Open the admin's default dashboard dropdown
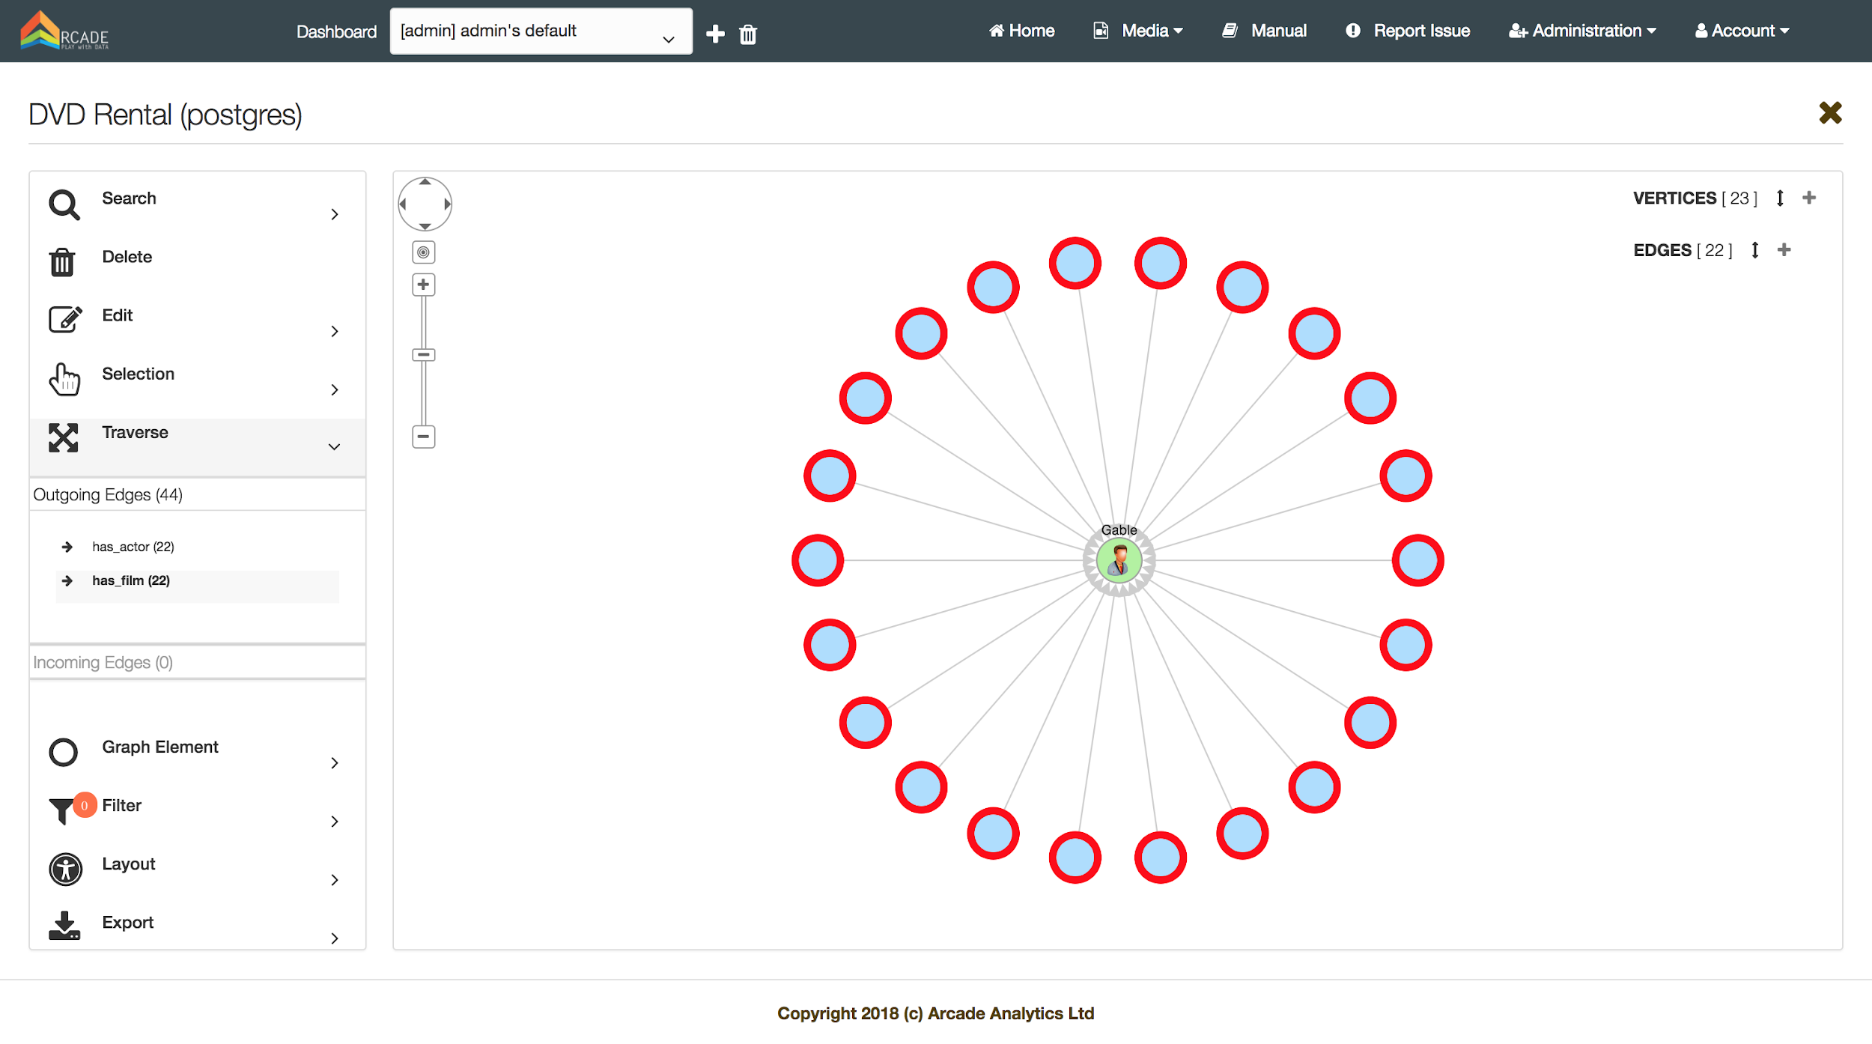The image size is (1872, 1044). click(541, 31)
